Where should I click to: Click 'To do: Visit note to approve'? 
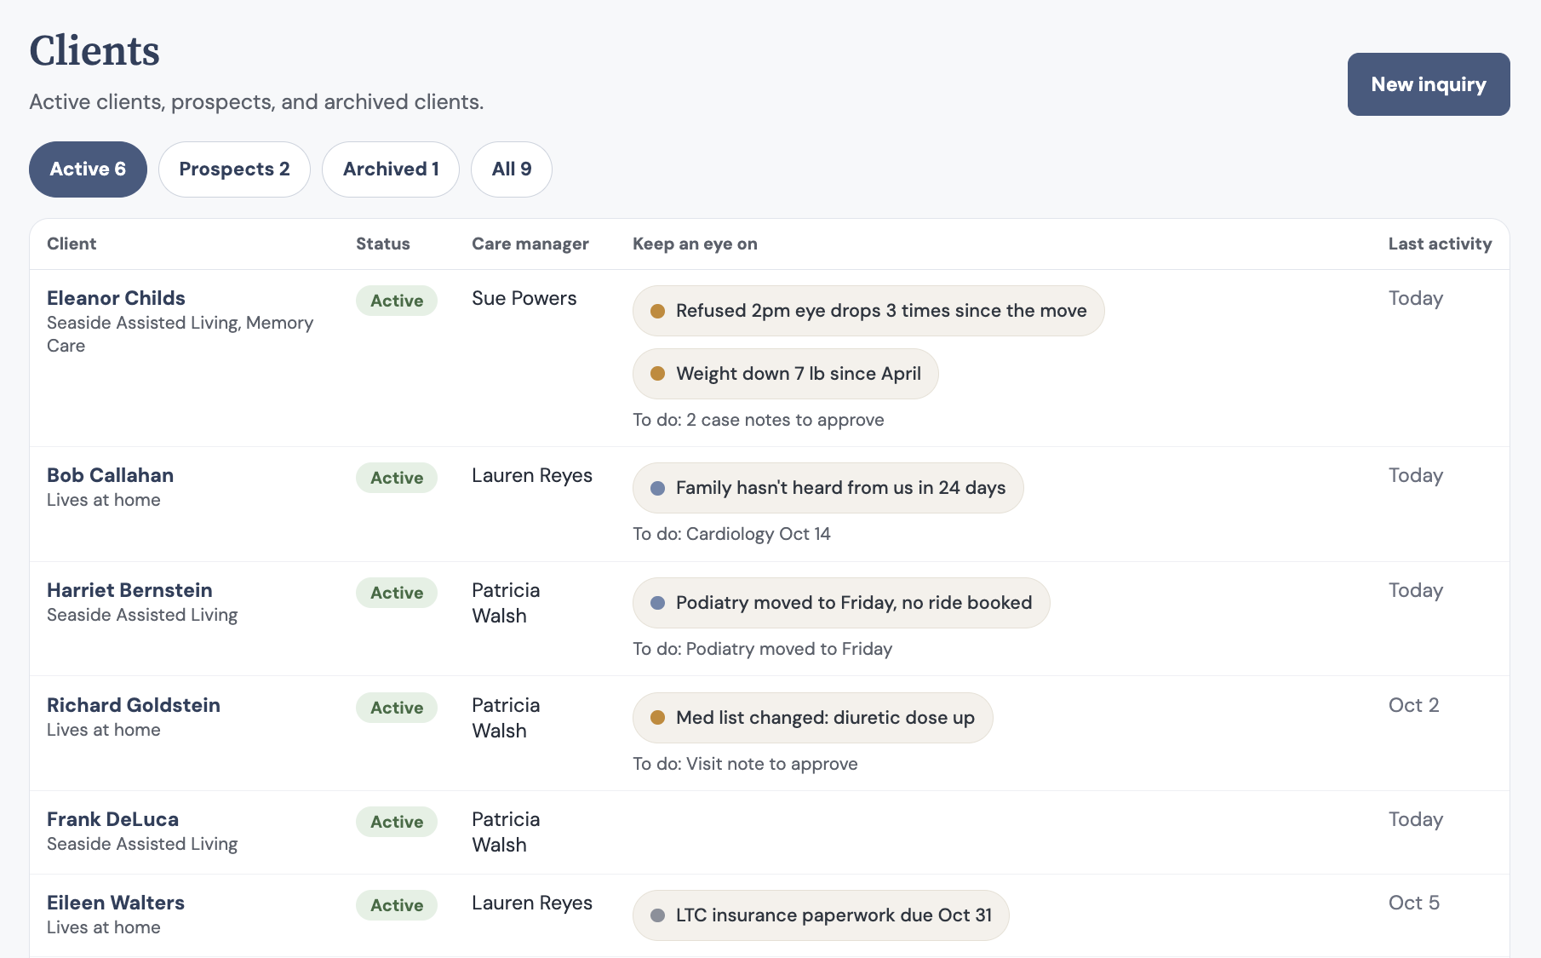[x=745, y=764]
